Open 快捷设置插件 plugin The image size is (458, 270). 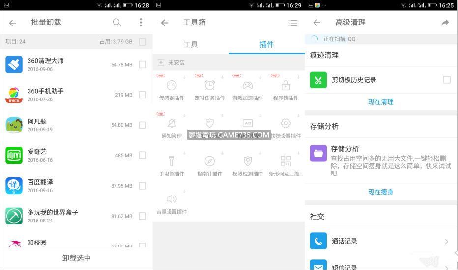coord(286,127)
